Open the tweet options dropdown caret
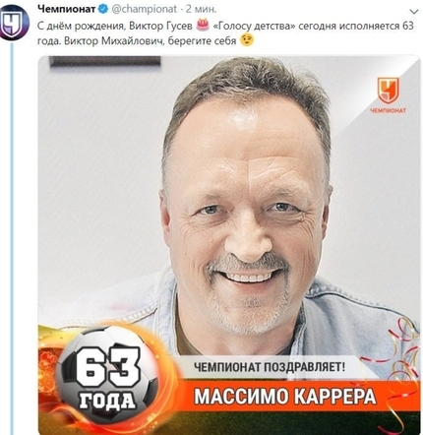Screen dimensions: 423x435 tap(414, 12)
